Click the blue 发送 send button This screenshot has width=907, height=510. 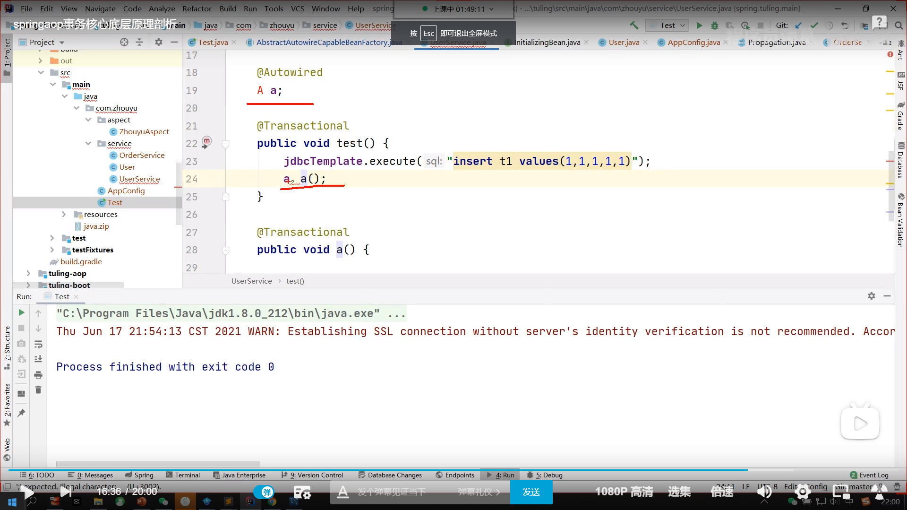click(x=531, y=492)
